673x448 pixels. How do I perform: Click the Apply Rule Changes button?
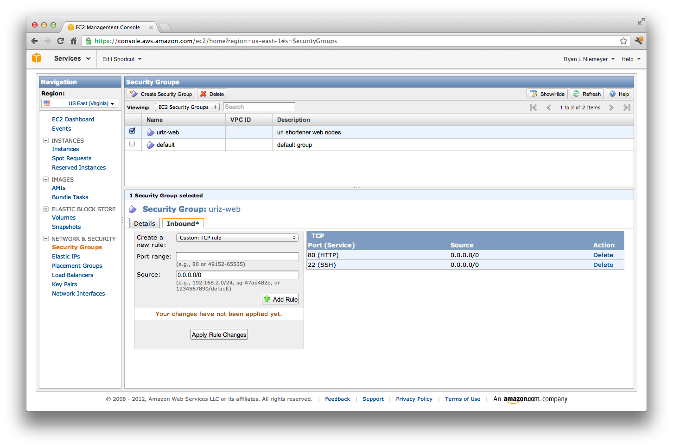pos(219,334)
